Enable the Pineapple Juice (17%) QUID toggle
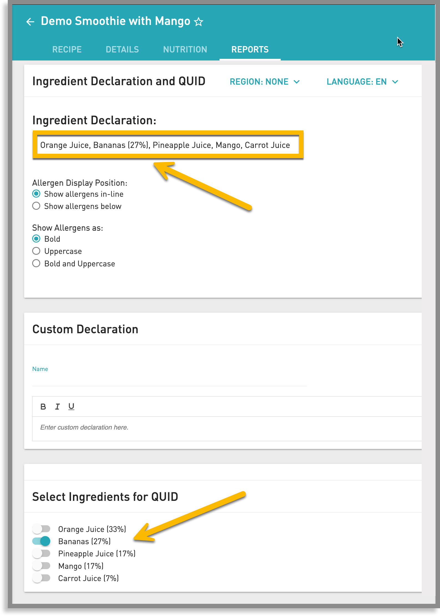The image size is (440, 616). pos(41,554)
